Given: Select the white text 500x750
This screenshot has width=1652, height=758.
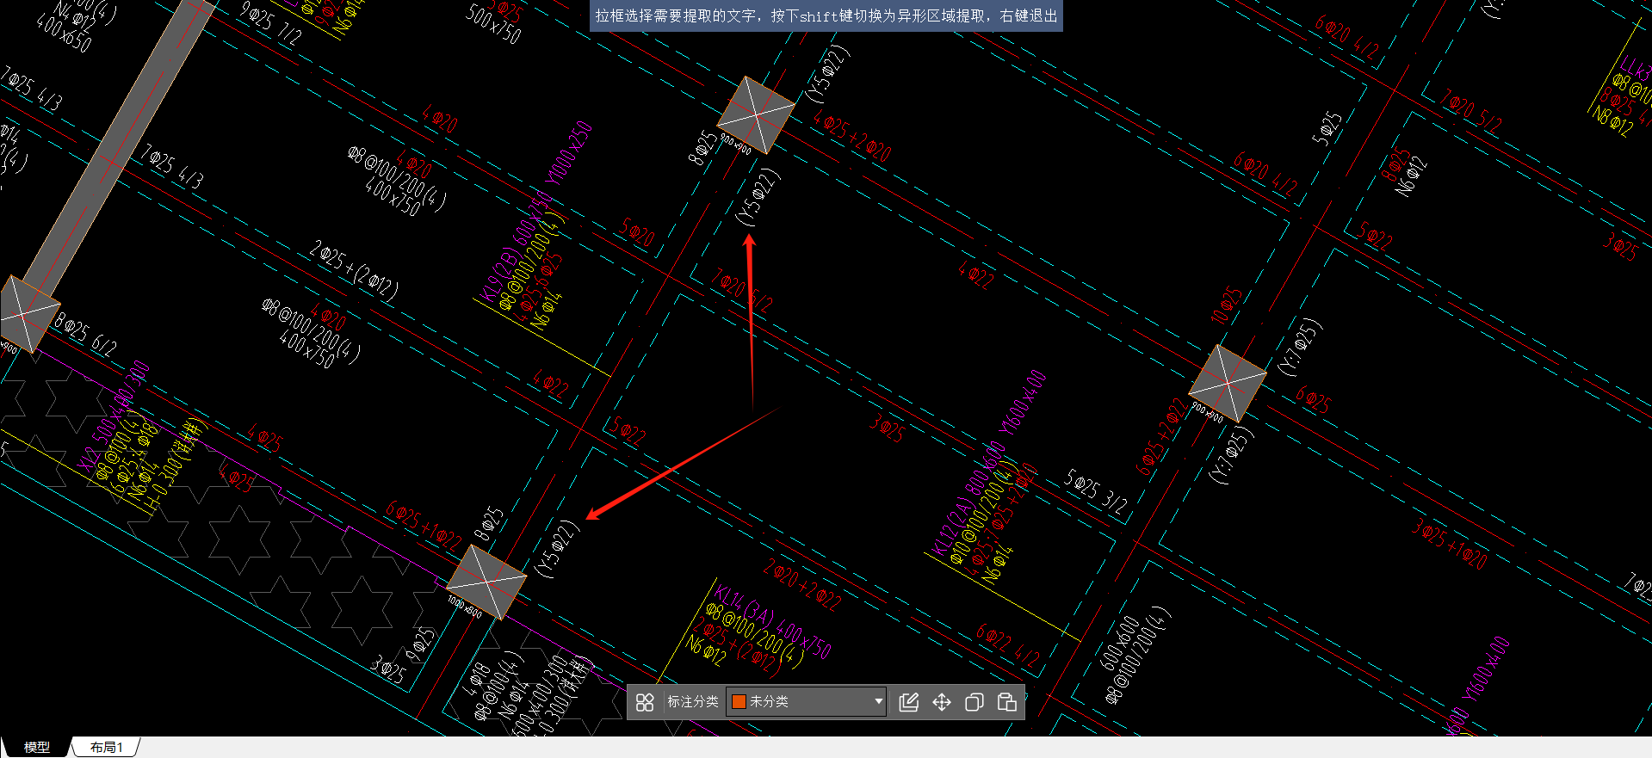Looking at the screenshot, I should tap(494, 23).
